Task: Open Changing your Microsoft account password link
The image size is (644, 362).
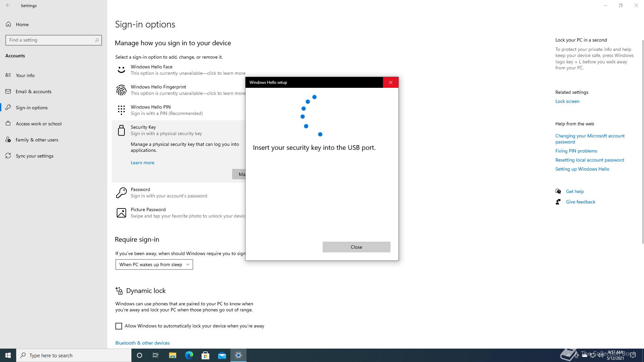Action: click(590, 139)
